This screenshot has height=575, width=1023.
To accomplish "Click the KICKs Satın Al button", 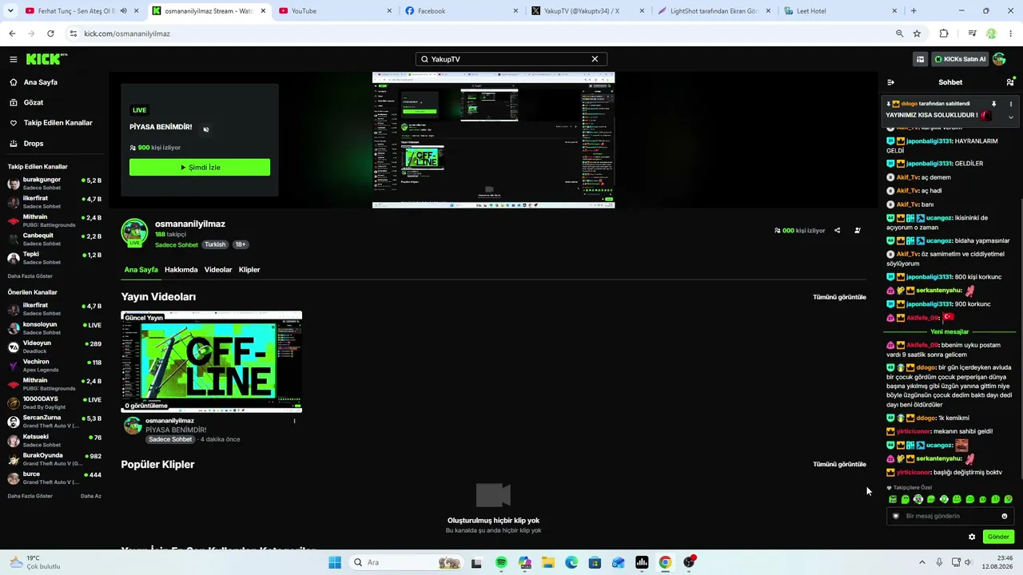I will (x=961, y=59).
